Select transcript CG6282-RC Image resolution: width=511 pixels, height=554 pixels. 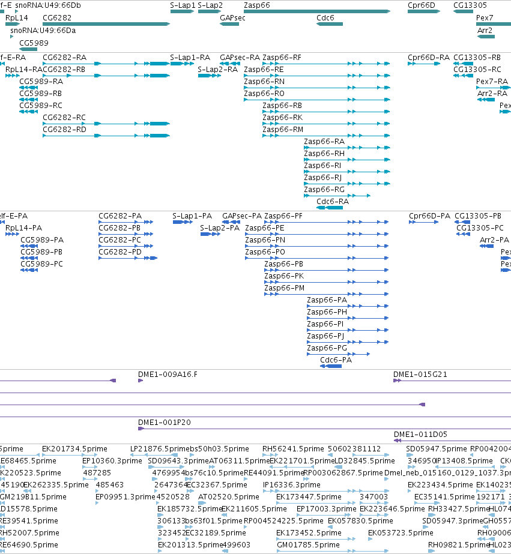[106, 124]
